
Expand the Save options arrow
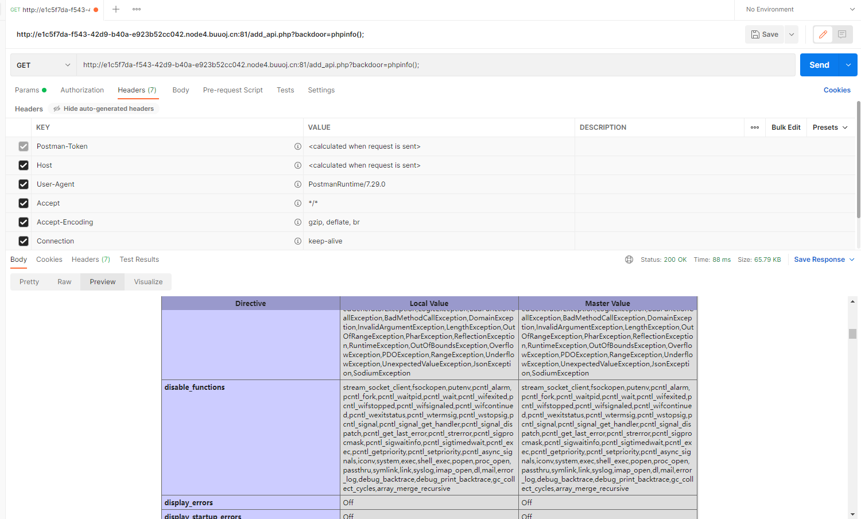point(792,34)
